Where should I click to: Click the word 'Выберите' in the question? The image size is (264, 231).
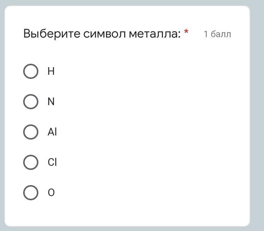tap(52, 34)
